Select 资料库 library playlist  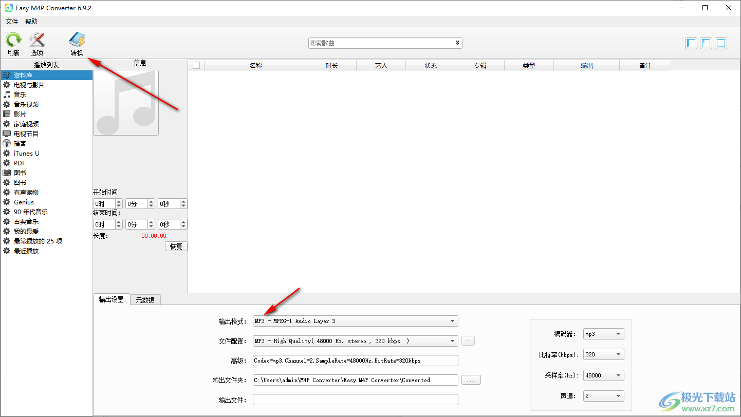click(x=47, y=75)
